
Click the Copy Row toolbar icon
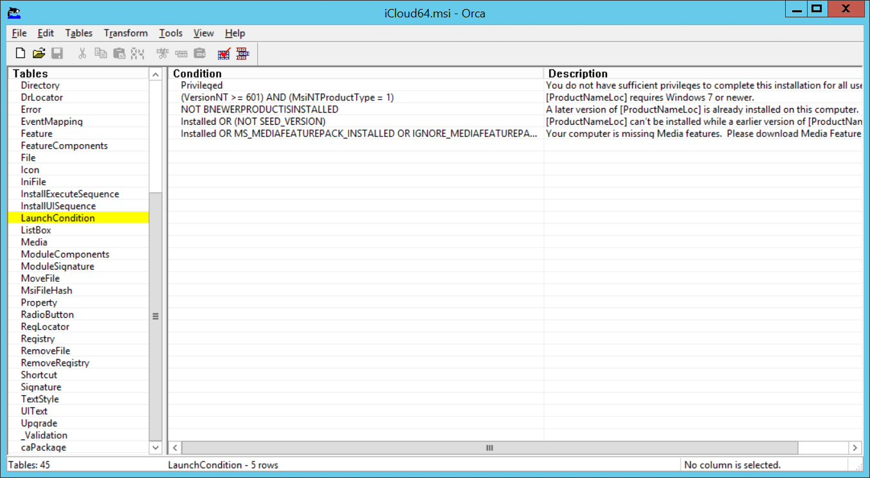(181, 54)
